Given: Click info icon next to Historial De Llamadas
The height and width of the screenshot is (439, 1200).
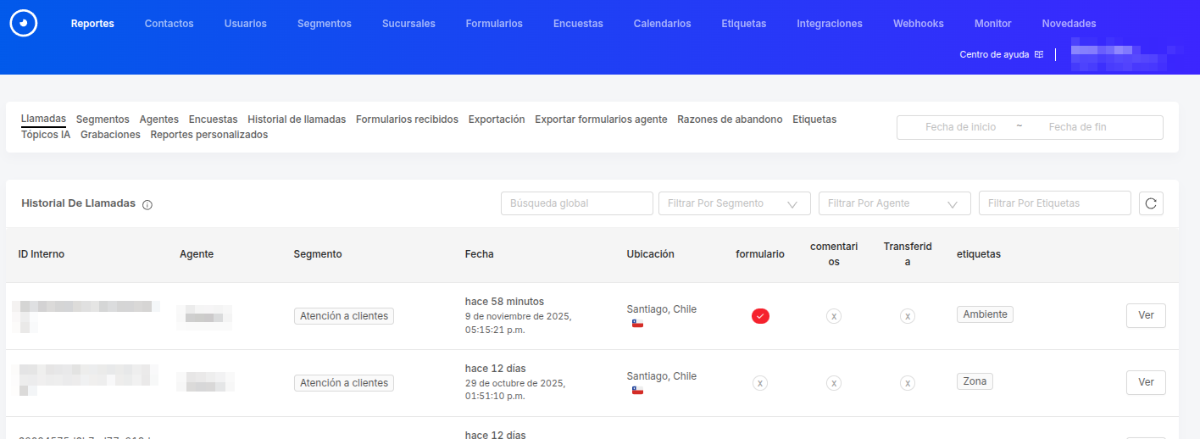Looking at the screenshot, I should (x=147, y=205).
